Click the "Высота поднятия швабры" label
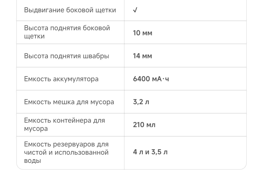The image size is (263, 183). coord(67,56)
